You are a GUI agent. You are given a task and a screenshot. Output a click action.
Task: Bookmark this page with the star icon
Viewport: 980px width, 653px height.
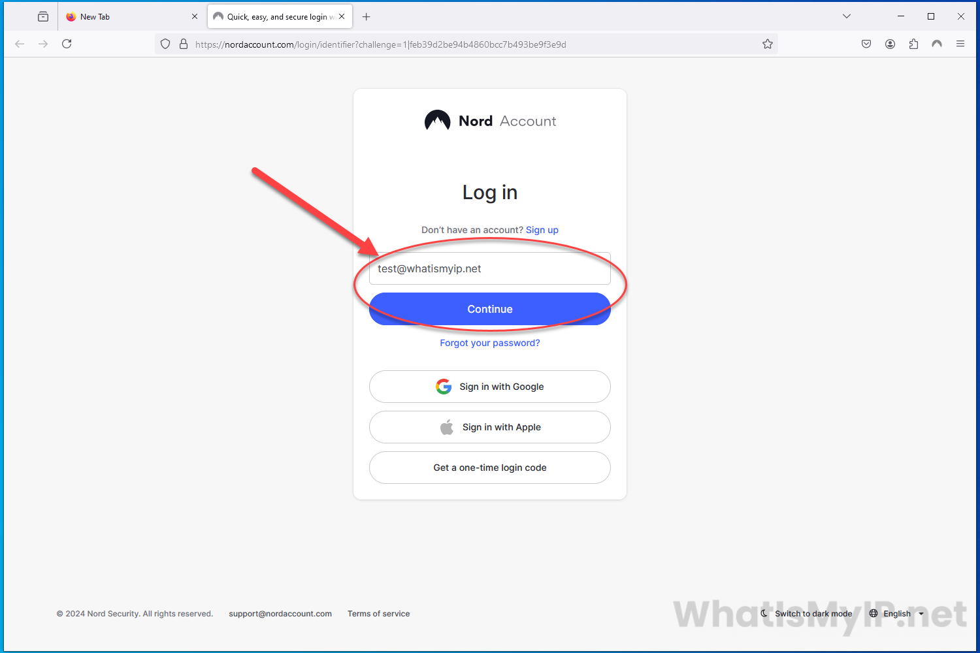pos(768,44)
